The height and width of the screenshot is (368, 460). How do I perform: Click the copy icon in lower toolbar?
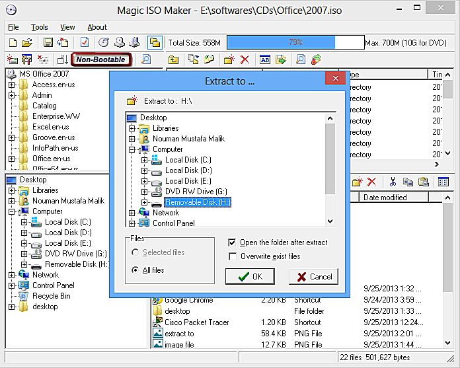click(x=408, y=182)
